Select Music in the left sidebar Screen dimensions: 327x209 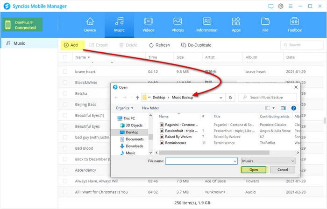click(x=29, y=43)
